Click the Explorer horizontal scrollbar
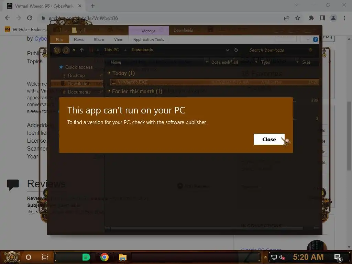352x264 pixels. tap(207, 228)
